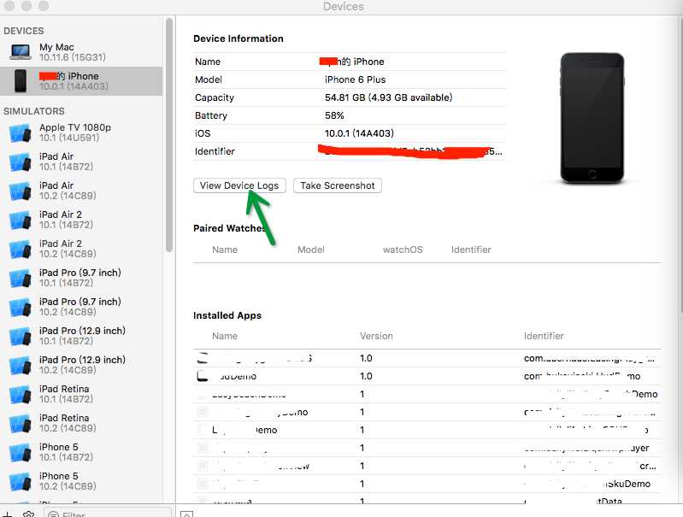The width and height of the screenshot is (683, 517).
Task: Select the My Mac laptop icon
Action: (x=20, y=52)
